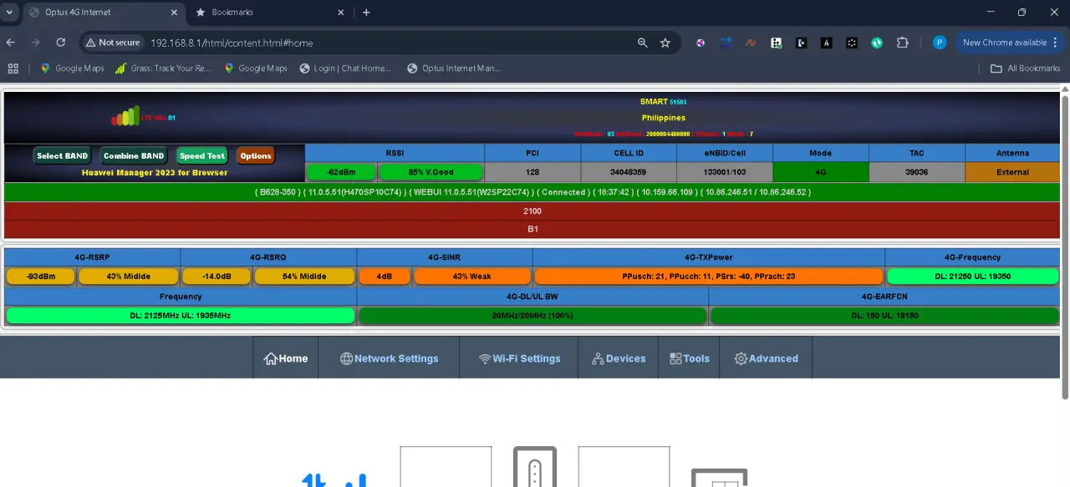
Task: Click the orange wave extension icon
Action: click(x=751, y=43)
